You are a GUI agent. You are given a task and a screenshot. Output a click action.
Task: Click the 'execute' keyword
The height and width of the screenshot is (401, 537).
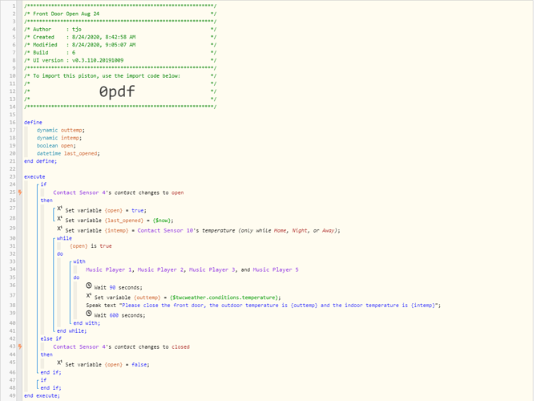coord(34,177)
